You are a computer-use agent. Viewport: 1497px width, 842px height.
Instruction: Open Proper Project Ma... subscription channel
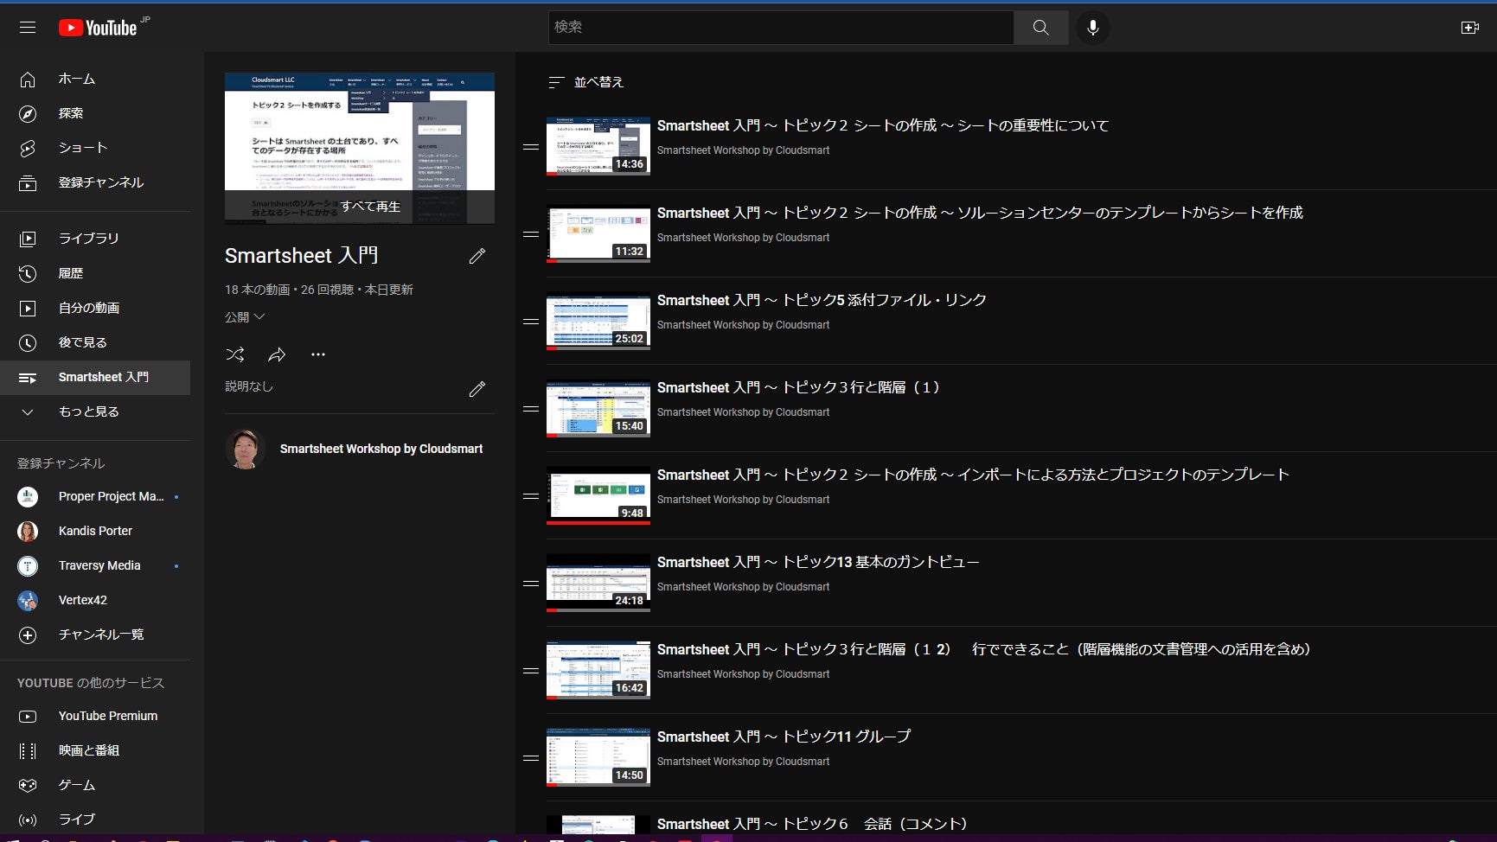[x=95, y=496]
